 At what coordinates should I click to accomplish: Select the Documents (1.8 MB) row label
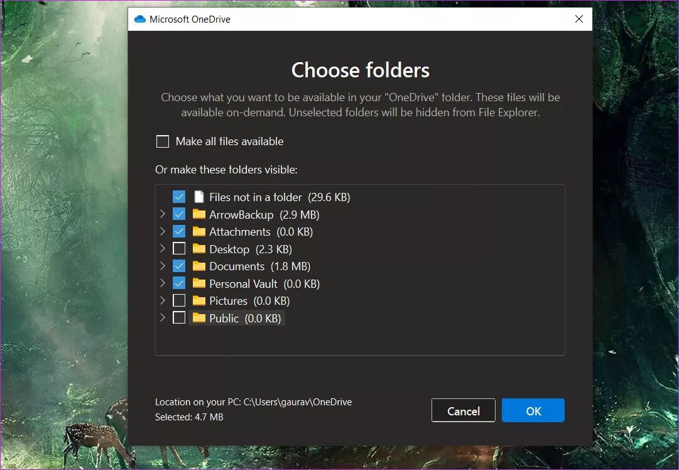click(260, 266)
